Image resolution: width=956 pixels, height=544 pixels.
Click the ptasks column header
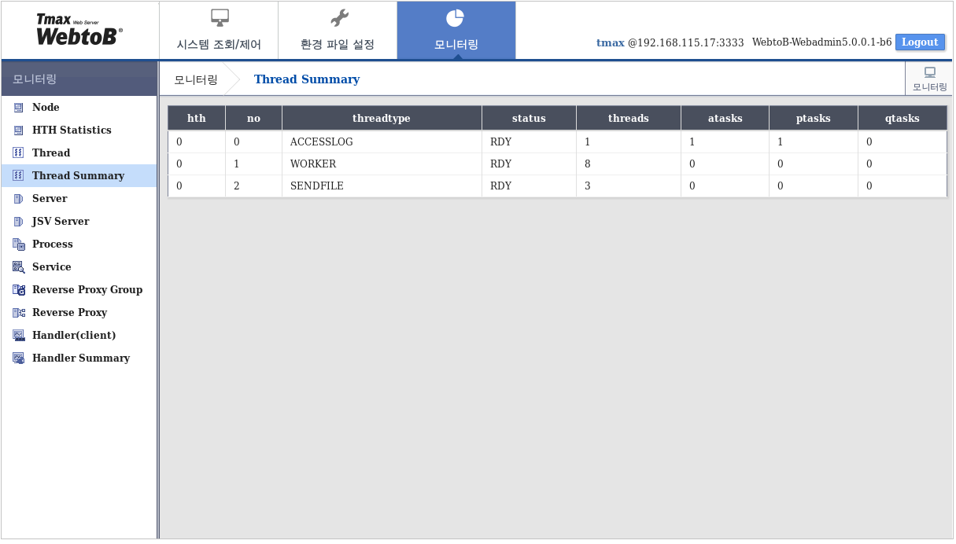pos(814,118)
